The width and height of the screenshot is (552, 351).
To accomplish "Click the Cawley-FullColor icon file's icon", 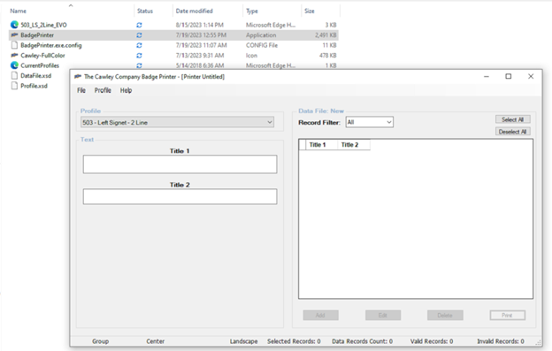I will [14, 55].
